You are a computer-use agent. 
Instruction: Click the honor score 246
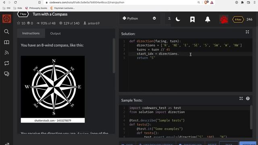[x=250, y=19]
